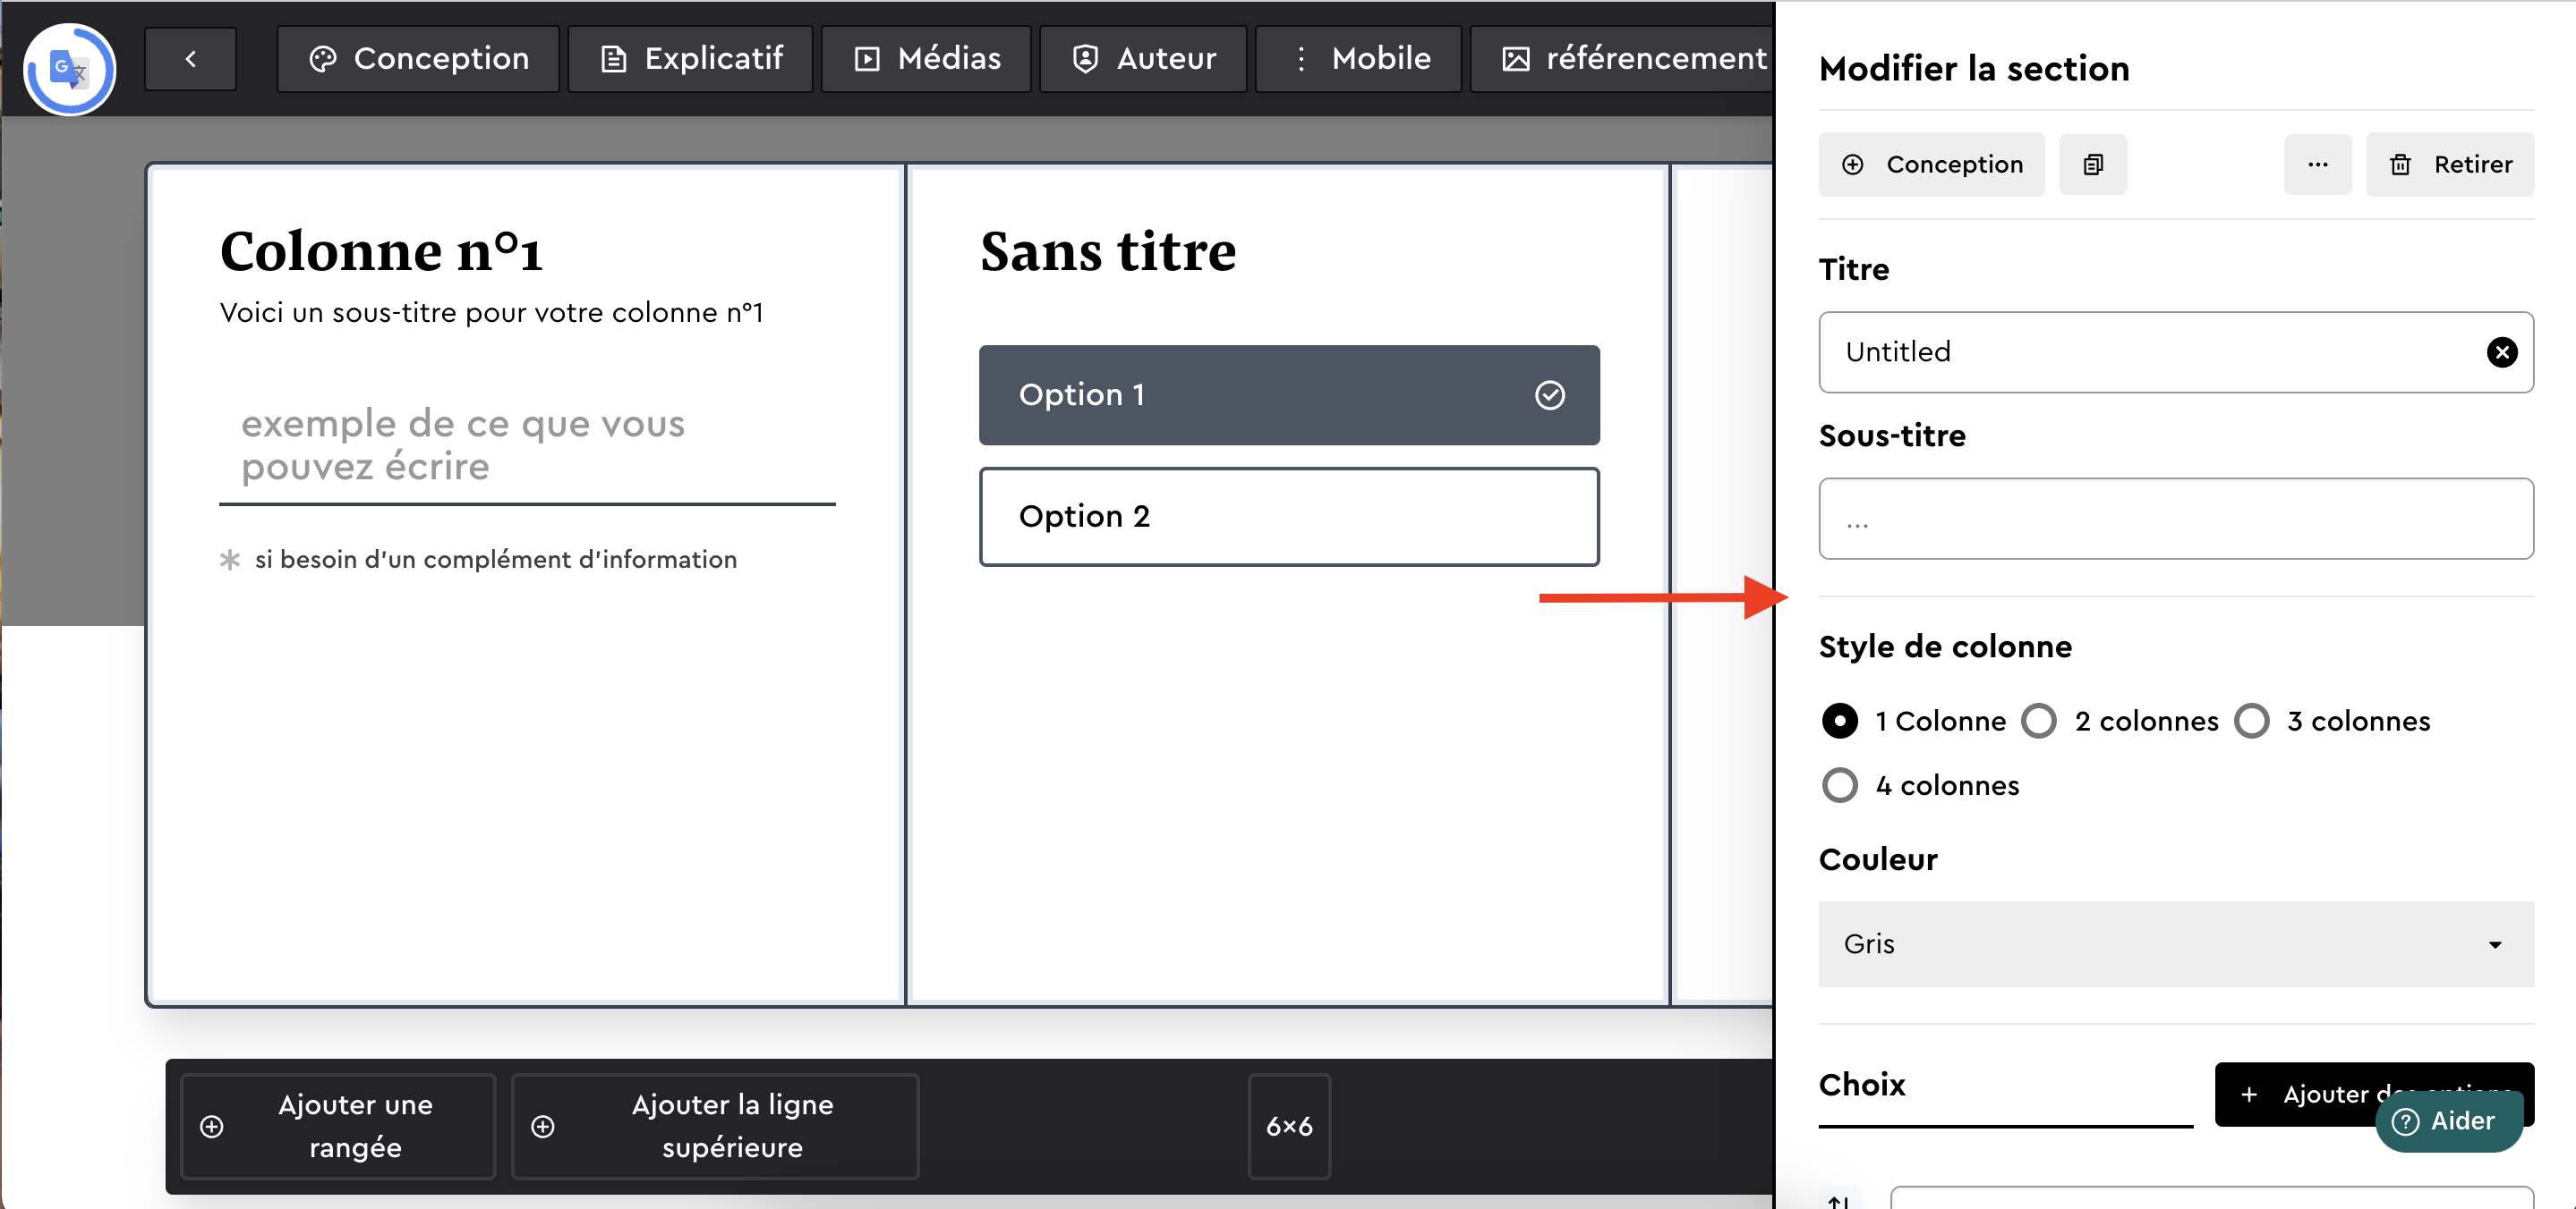Switch to the Médias tab
This screenshot has height=1209, width=2576.
(x=926, y=59)
